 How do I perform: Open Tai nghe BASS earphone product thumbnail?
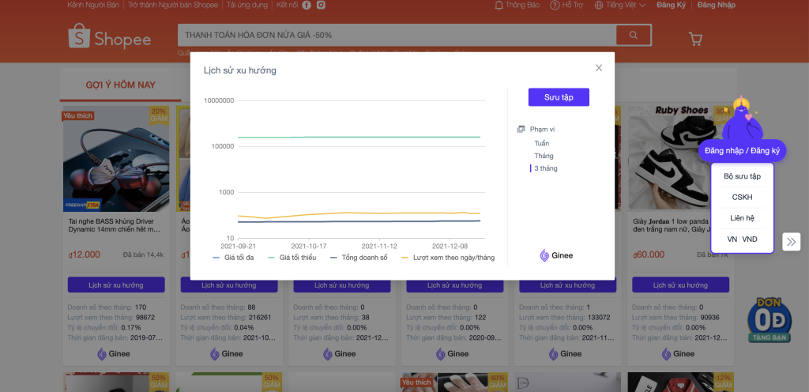point(116,159)
